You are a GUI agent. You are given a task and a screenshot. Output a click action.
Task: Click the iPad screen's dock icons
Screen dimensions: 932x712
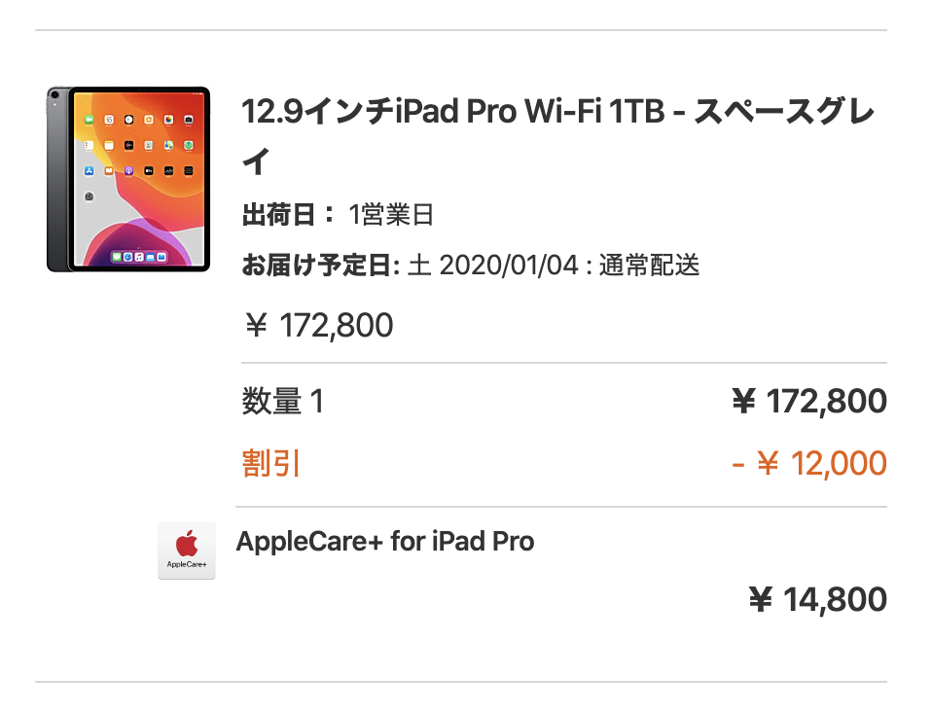[x=140, y=257]
